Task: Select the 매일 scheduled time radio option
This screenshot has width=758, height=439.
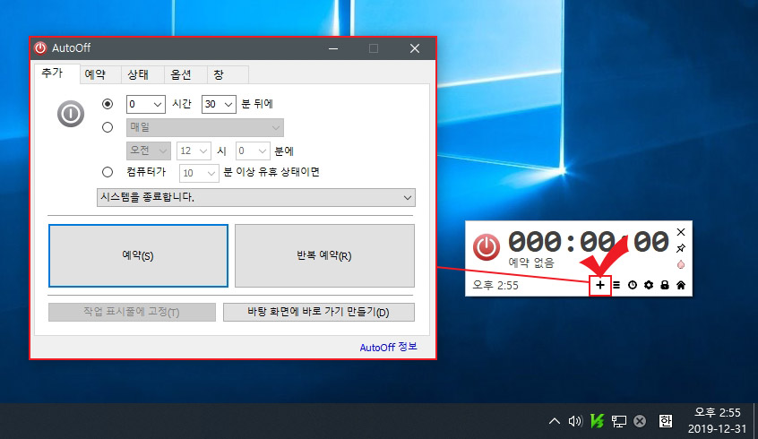Action: click(x=108, y=127)
